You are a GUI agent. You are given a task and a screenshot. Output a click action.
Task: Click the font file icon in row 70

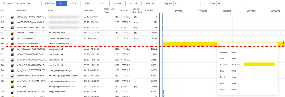(x=13, y=49)
